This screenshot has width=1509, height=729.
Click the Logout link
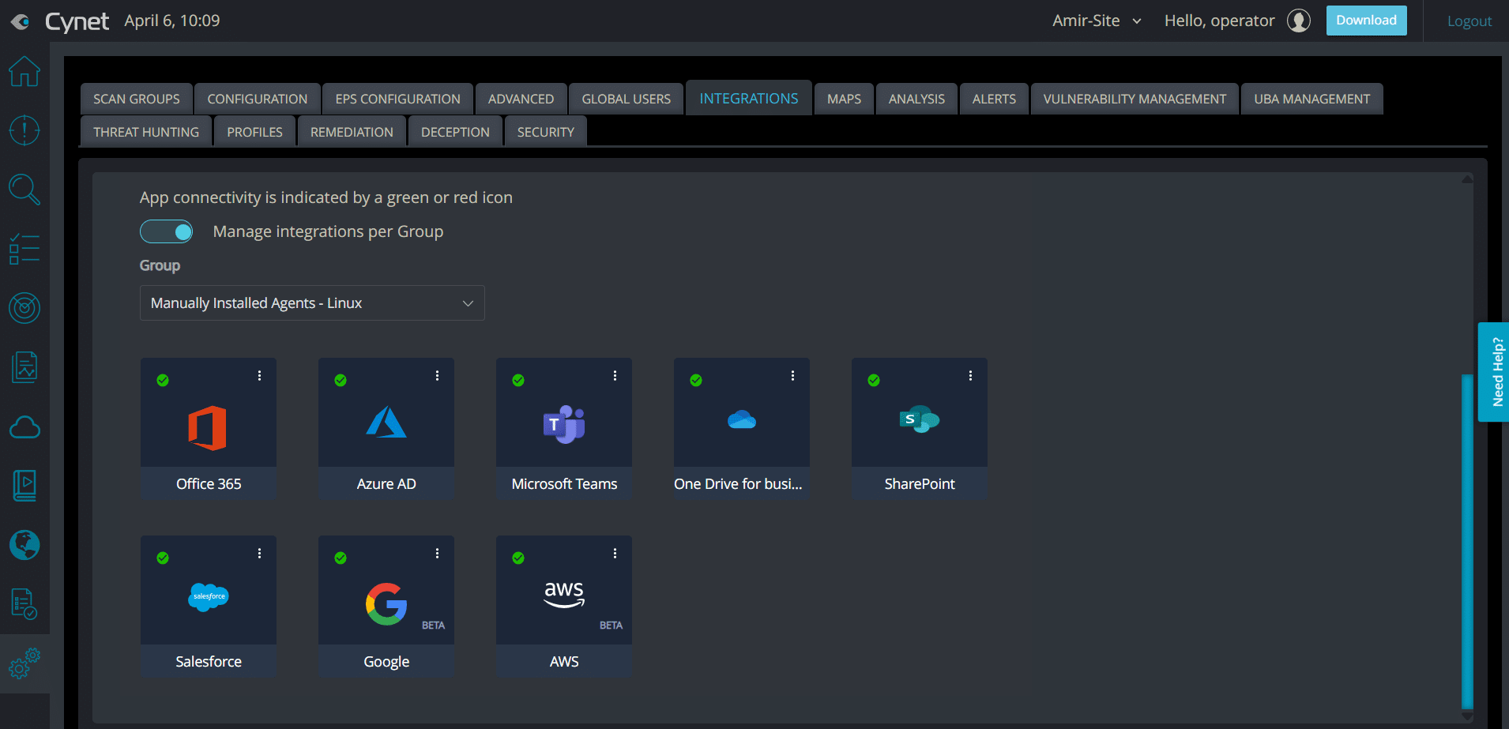pos(1469,21)
